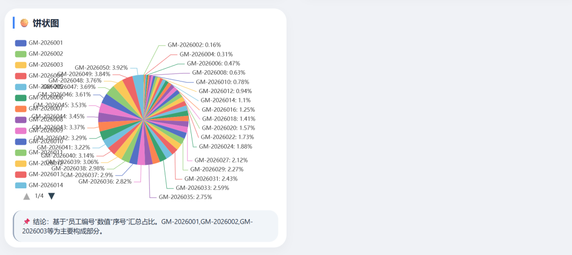The height and width of the screenshot is (255, 572).
Task: Select the GM-2026050 pie slice label
Action: (101, 68)
